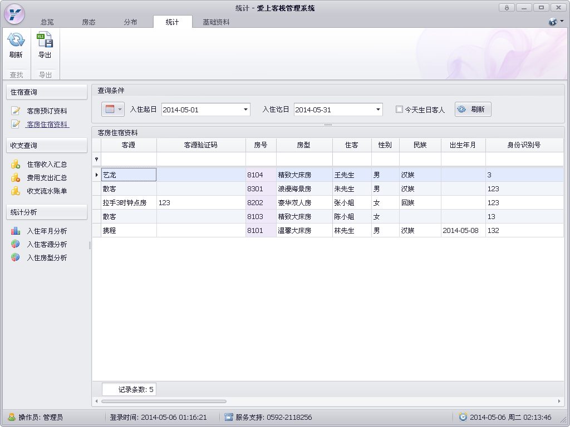This screenshot has width=570, height=427.
Task: Click the 客源 column filter field
Action: (129, 160)
